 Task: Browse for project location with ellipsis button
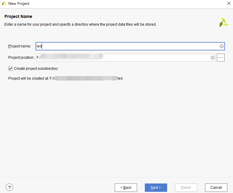coord(221,58)
